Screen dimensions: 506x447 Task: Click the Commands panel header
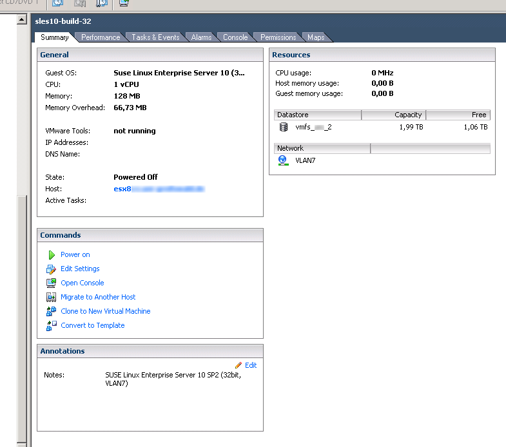pos(150,235)
